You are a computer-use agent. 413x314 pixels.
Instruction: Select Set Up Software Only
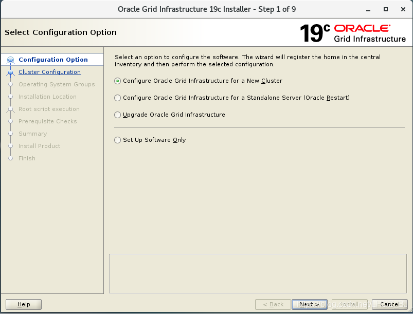[117, 140]
